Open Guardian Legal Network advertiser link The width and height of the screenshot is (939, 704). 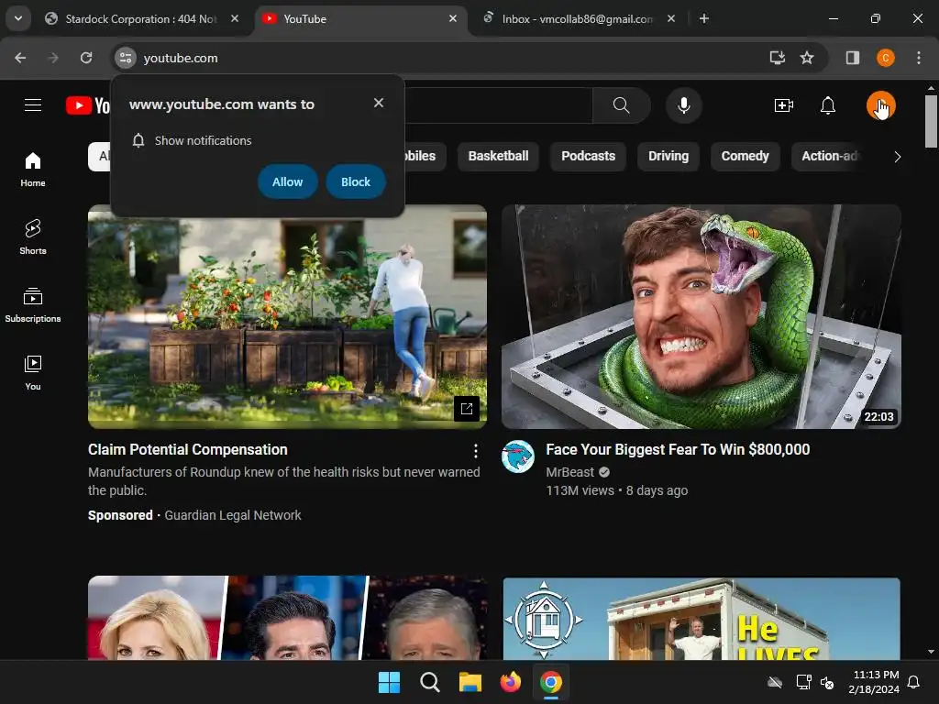pyautogui.click(x=232, y=515)
